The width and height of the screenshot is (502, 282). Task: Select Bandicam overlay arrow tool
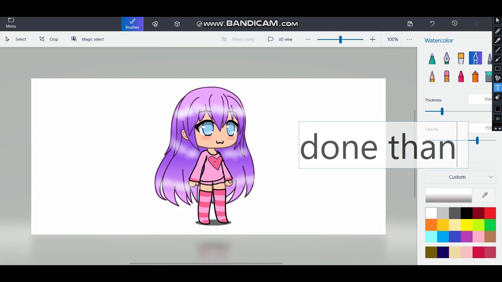click(497, 59)
